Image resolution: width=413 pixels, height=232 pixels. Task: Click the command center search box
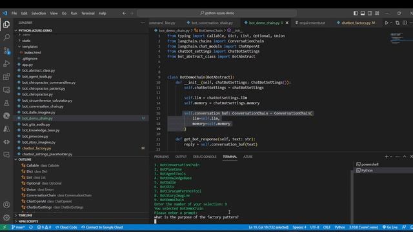click(x=217, y=13)
